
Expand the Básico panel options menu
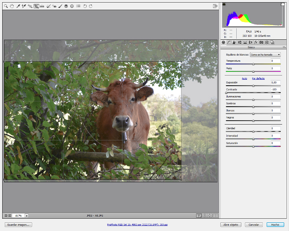click(x=284, y=47)
